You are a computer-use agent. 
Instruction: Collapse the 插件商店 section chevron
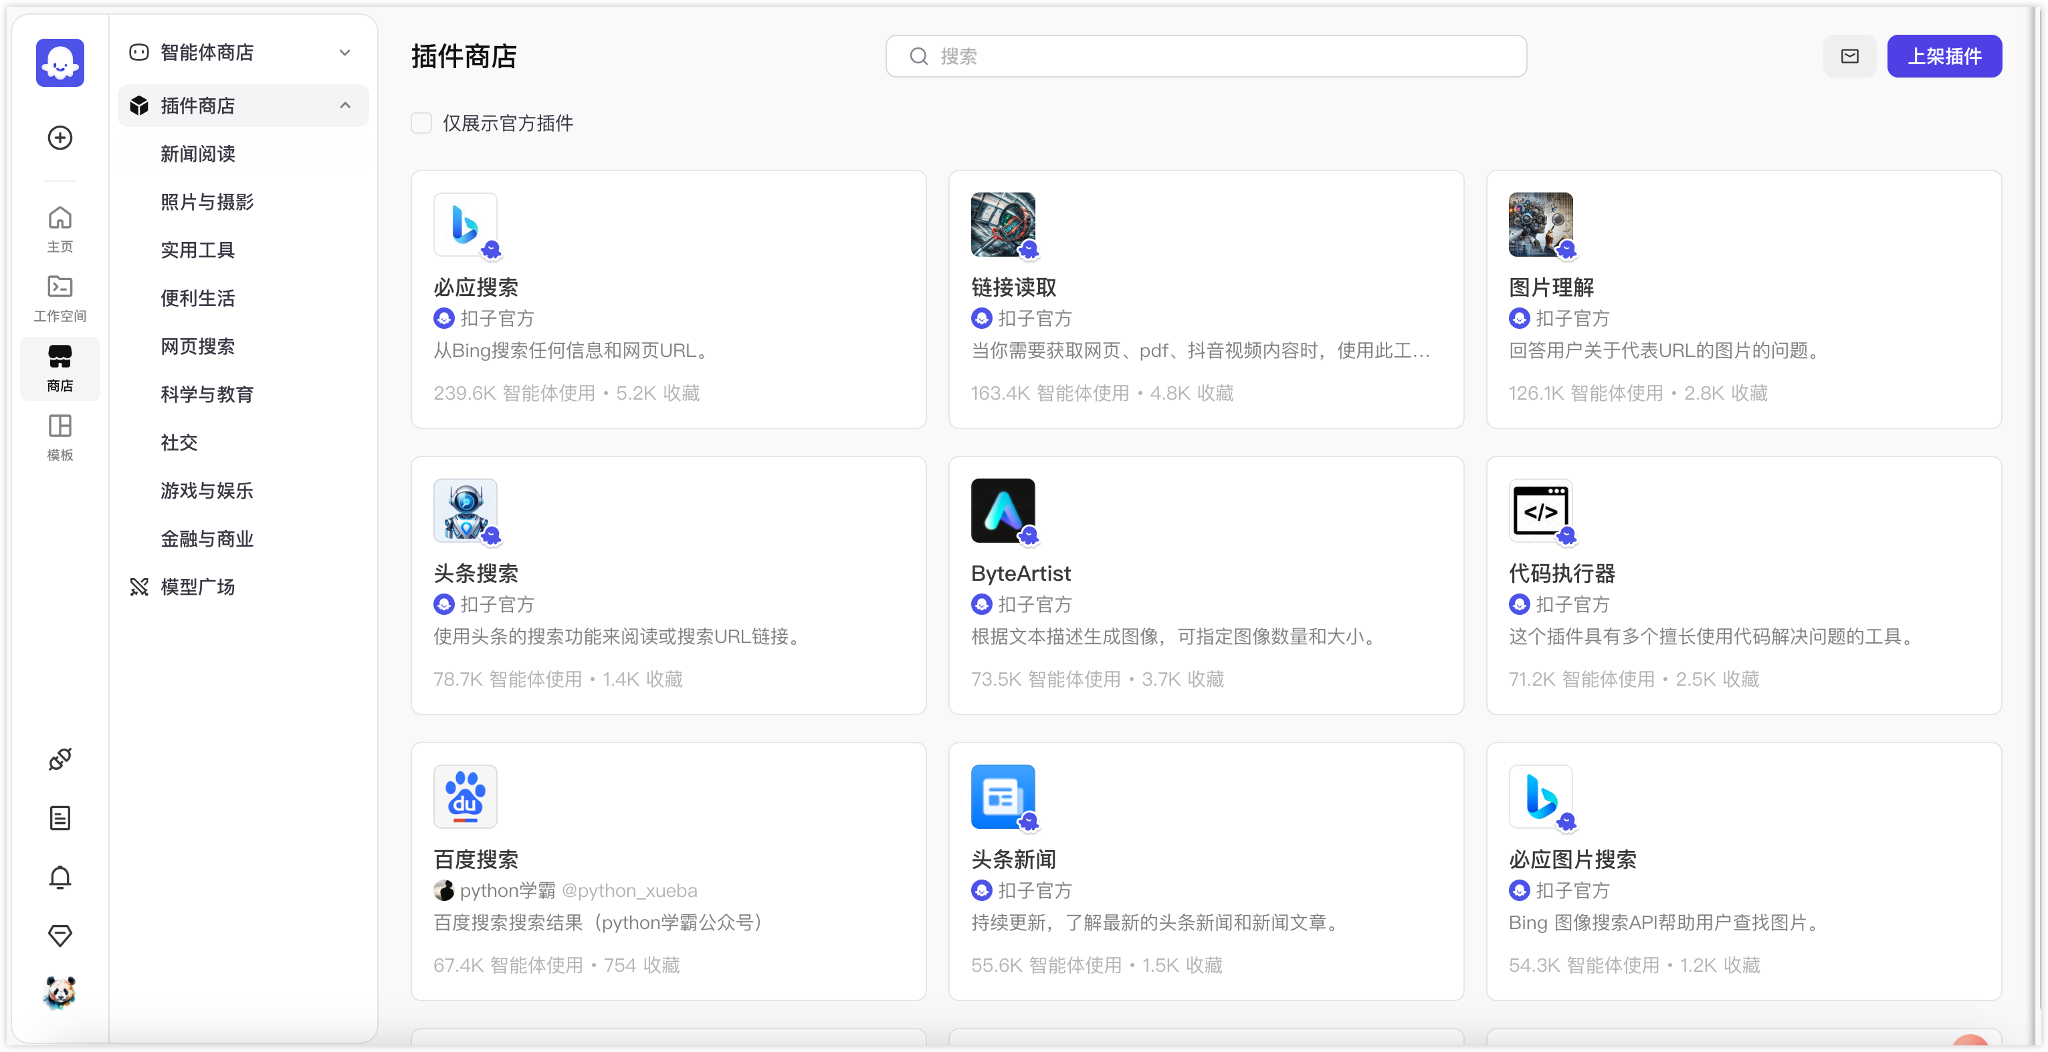tap(344, 106)
